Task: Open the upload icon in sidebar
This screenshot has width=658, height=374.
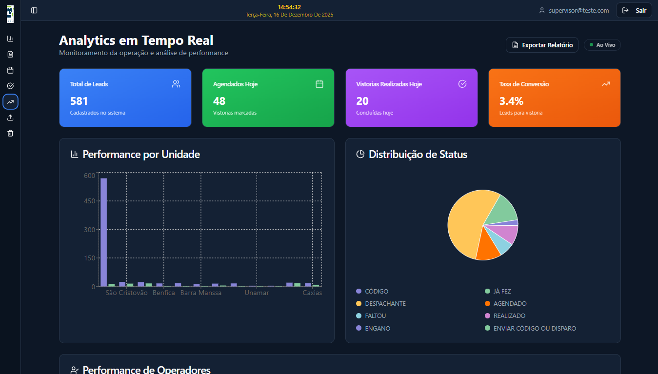Action: [x=10, y=118]
